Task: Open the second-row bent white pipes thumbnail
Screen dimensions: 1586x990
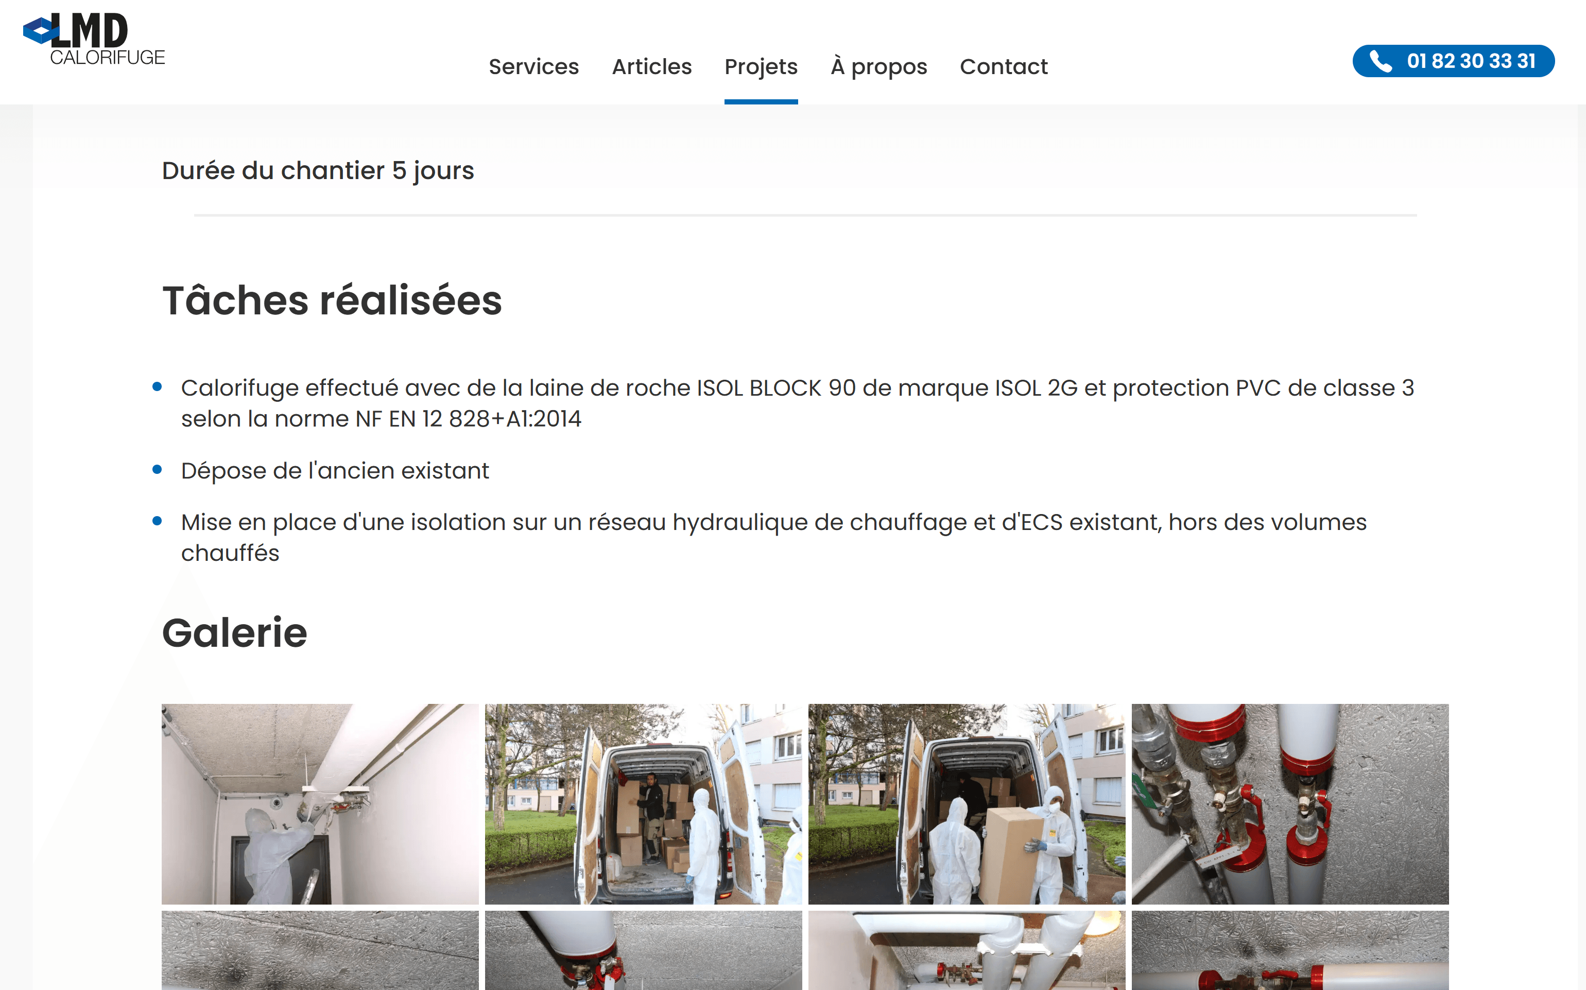Action: 966,950
